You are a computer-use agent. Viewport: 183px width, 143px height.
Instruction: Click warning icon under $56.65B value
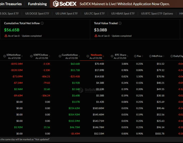click(6, 36)
